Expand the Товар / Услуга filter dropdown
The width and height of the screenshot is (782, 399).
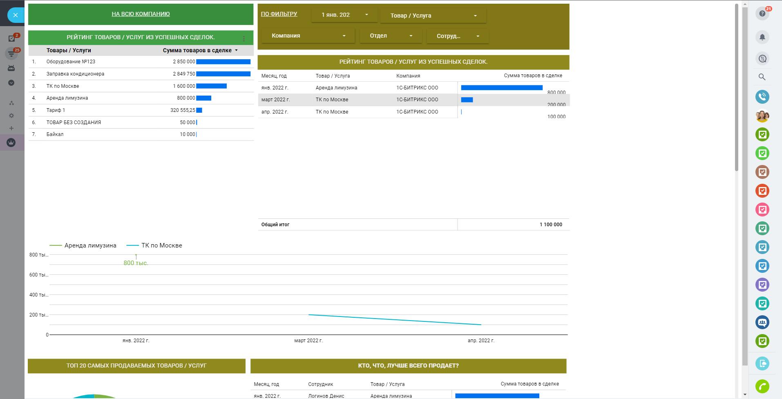click(x=433, y=16)
